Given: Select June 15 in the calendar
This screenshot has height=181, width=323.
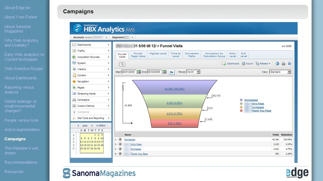Looking at the screenshot, I should pos(95,142).
